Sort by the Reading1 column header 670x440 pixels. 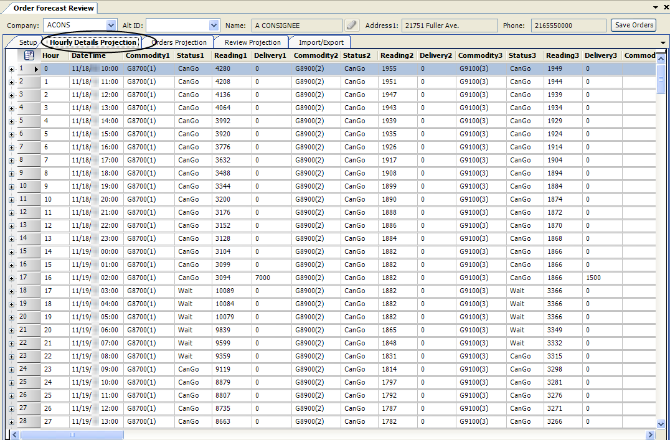click(231, 55)
